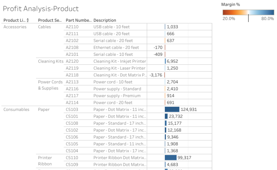This screenshot has width=277, height=170.
Task: Click the Margin % color legend gradient
Action: [x=248, y=12]
